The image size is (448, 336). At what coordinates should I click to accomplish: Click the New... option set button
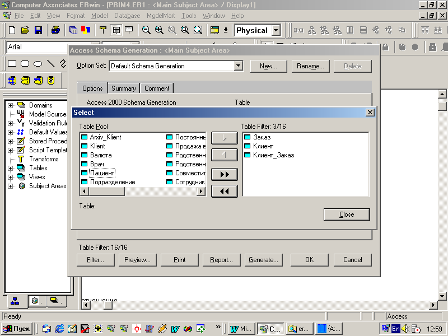[268, 66]
